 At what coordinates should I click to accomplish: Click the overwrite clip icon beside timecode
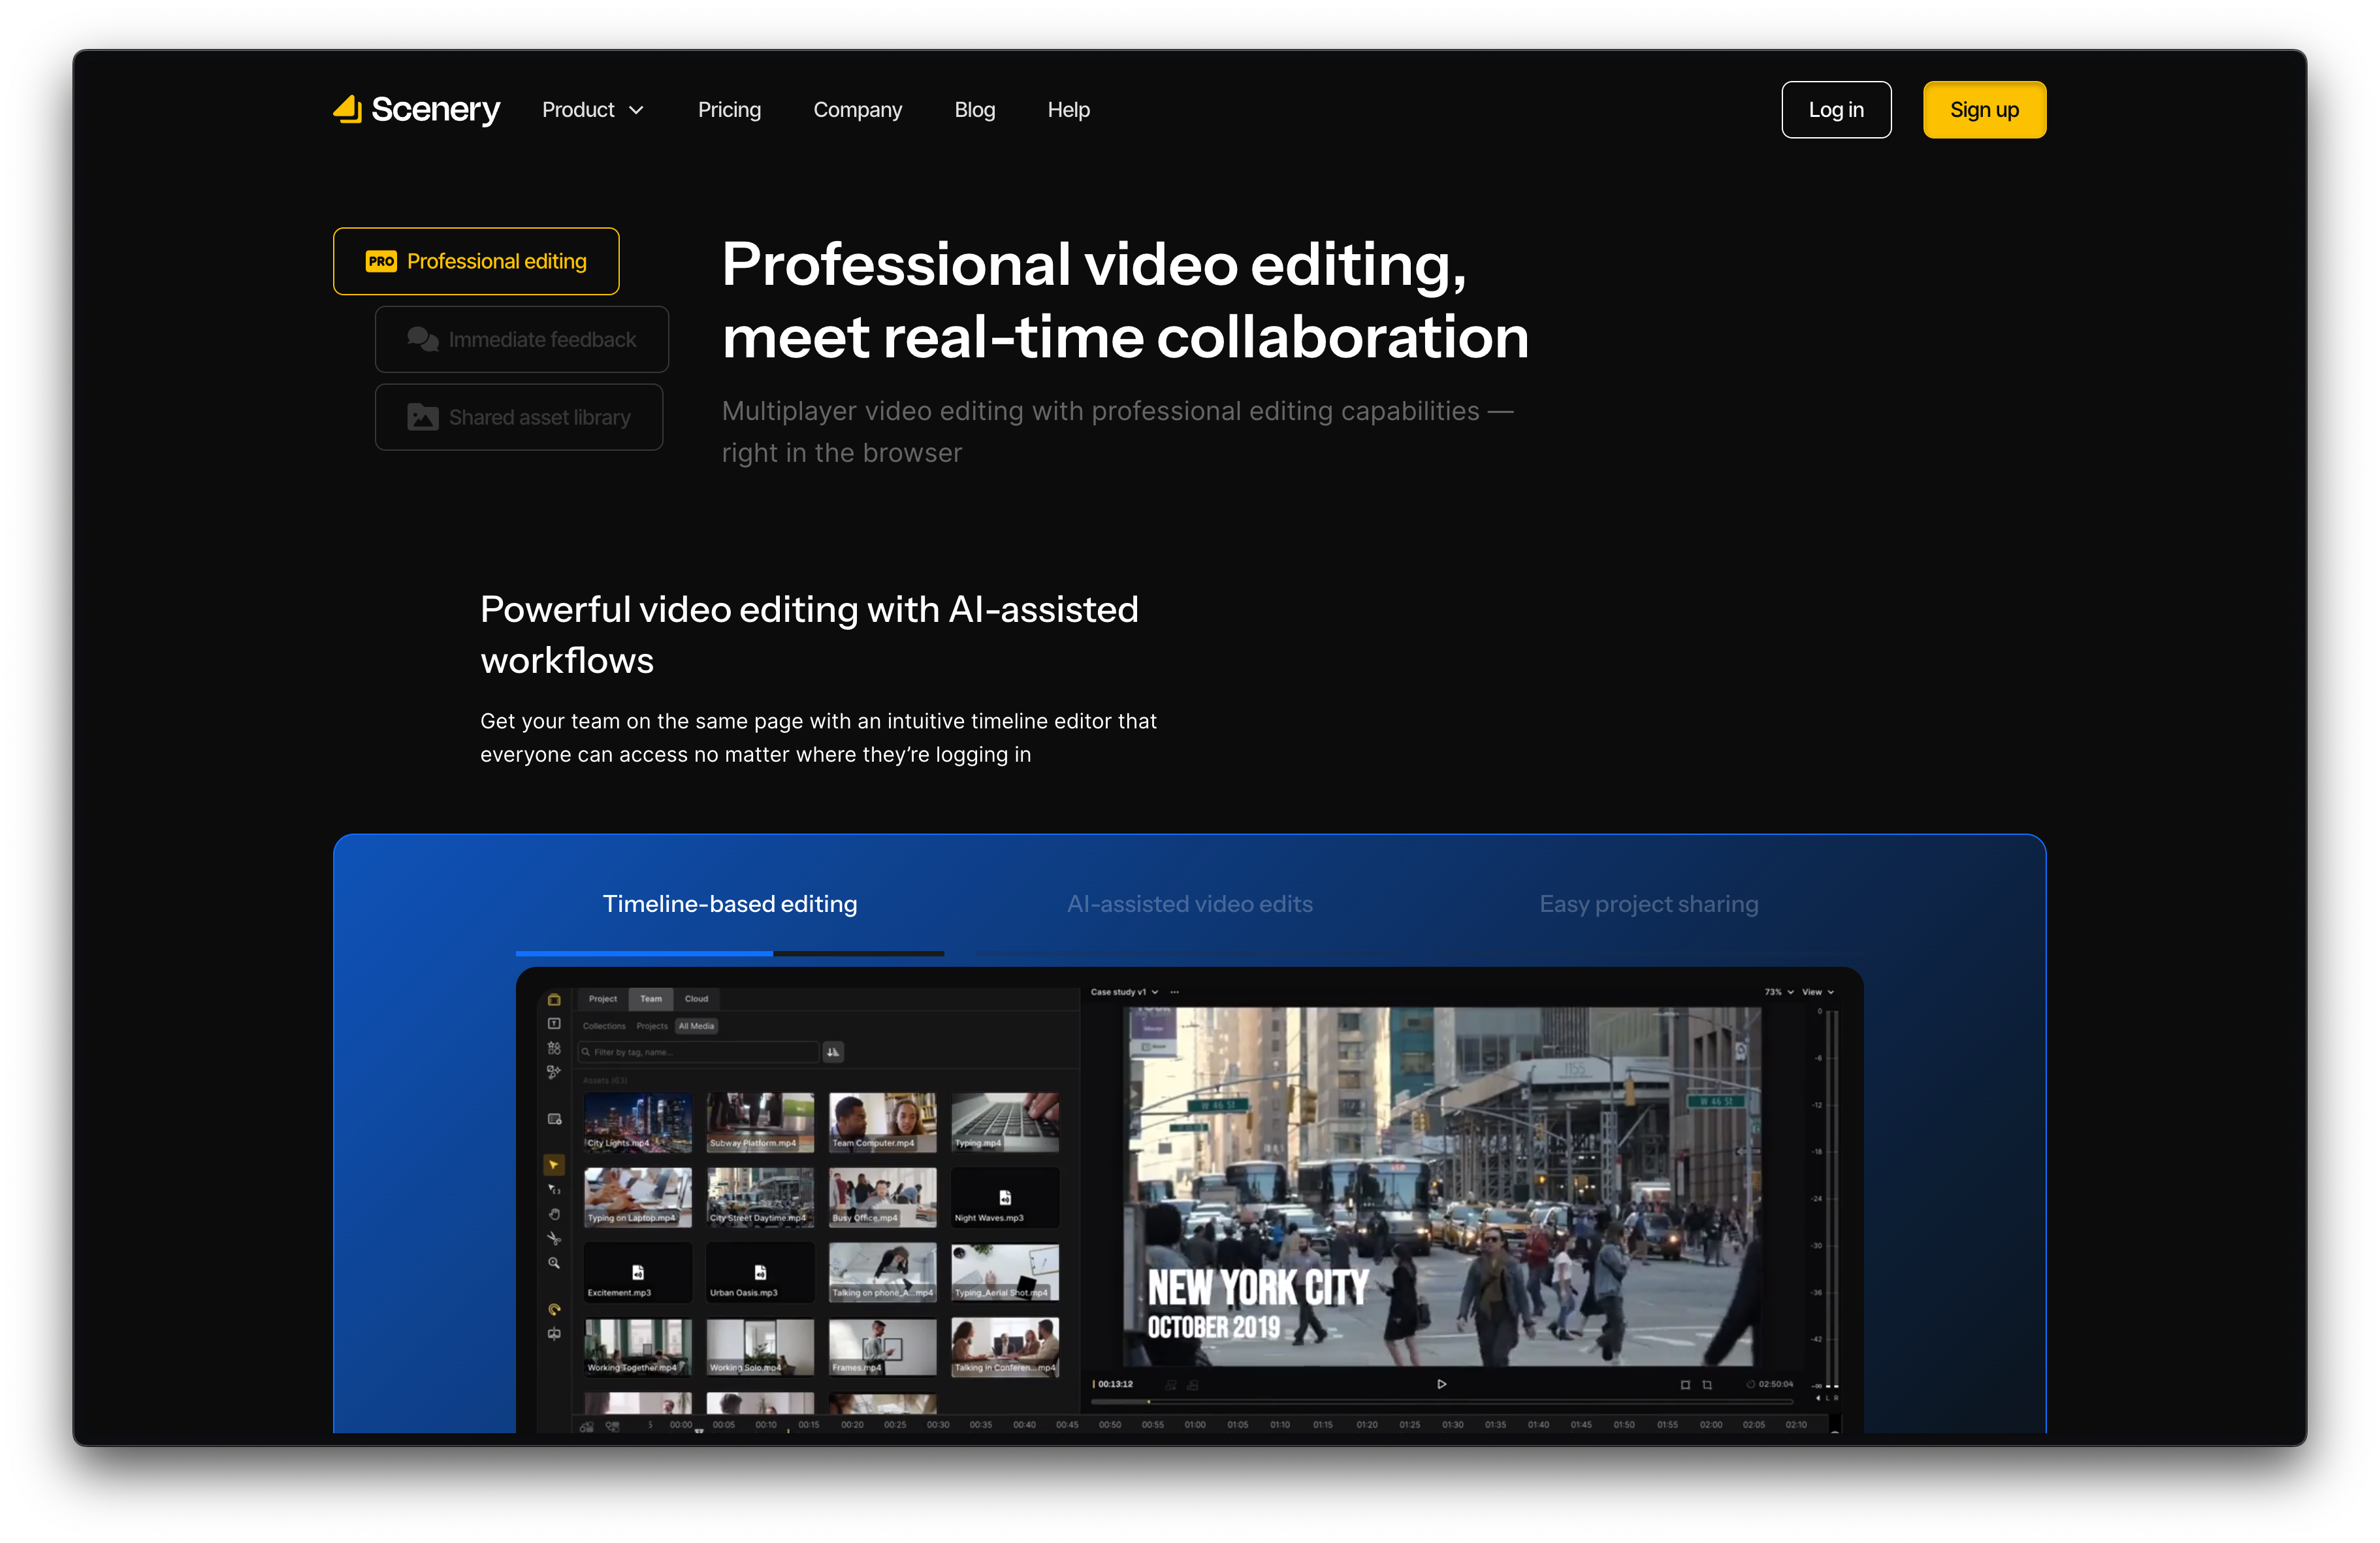tap(1193, 1385)
